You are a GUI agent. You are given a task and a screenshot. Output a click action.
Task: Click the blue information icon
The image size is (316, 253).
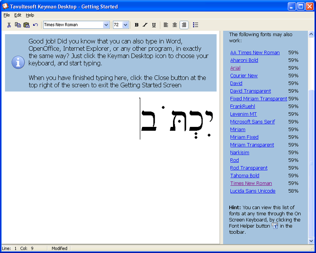[x=18, y=62]
